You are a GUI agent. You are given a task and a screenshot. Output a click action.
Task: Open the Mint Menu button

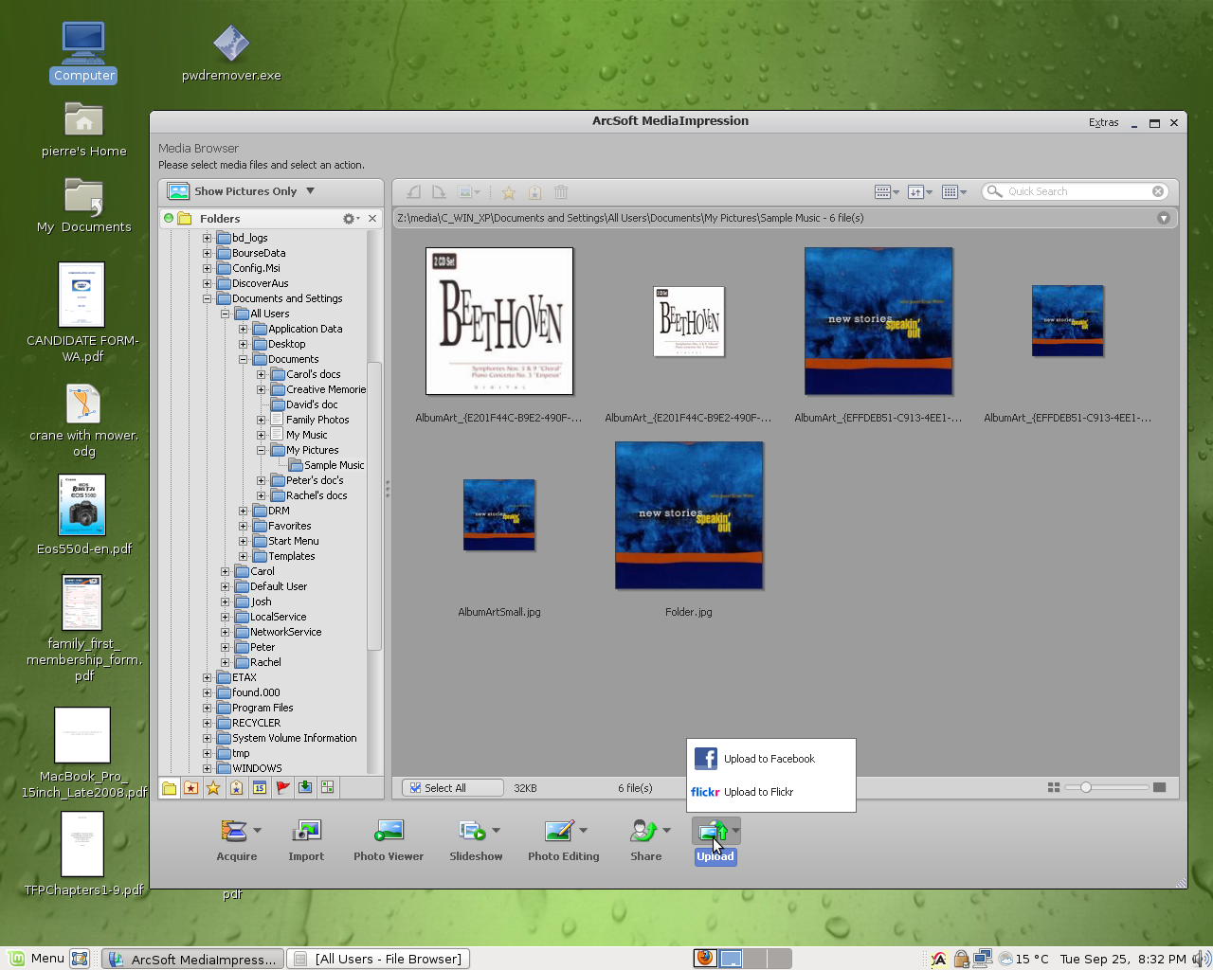pyautogui.click(x=36, y=959)
